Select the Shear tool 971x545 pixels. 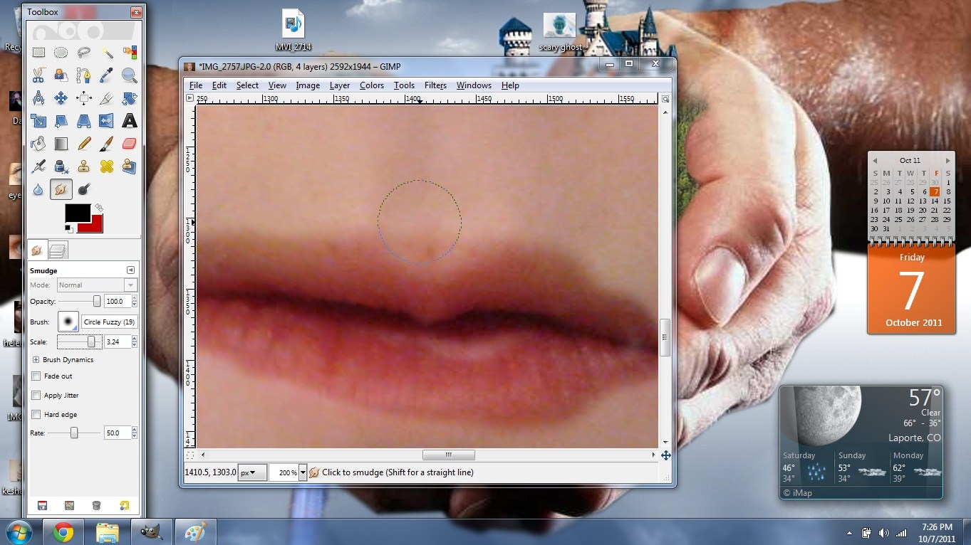(x=61, y=120)
